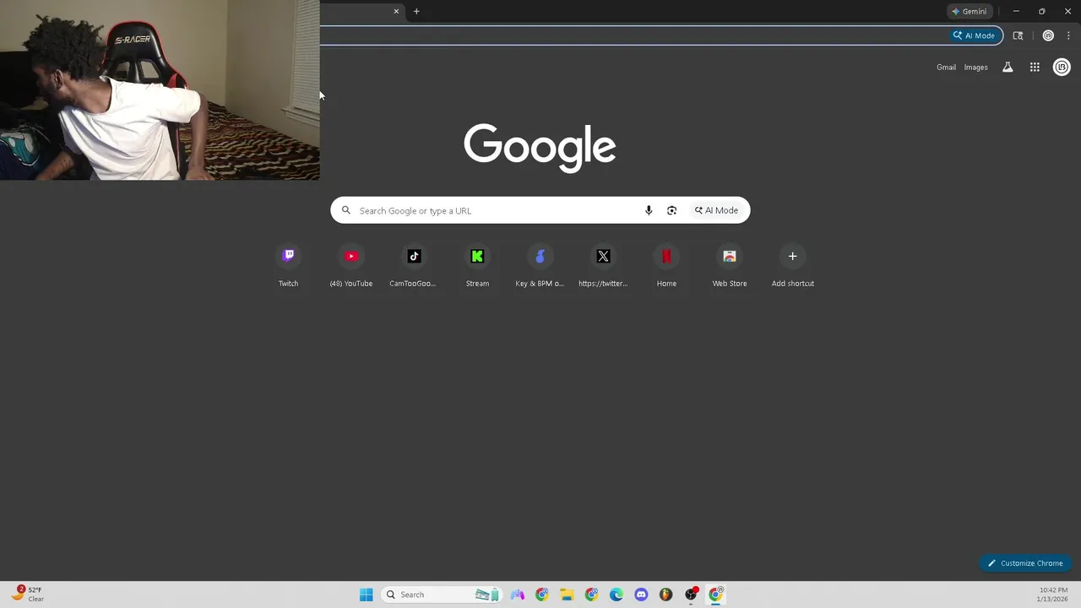Minimize the Chrome window
This screenshot has height=608, width=1081.
pyautogui.click(x=1016, y=11)
